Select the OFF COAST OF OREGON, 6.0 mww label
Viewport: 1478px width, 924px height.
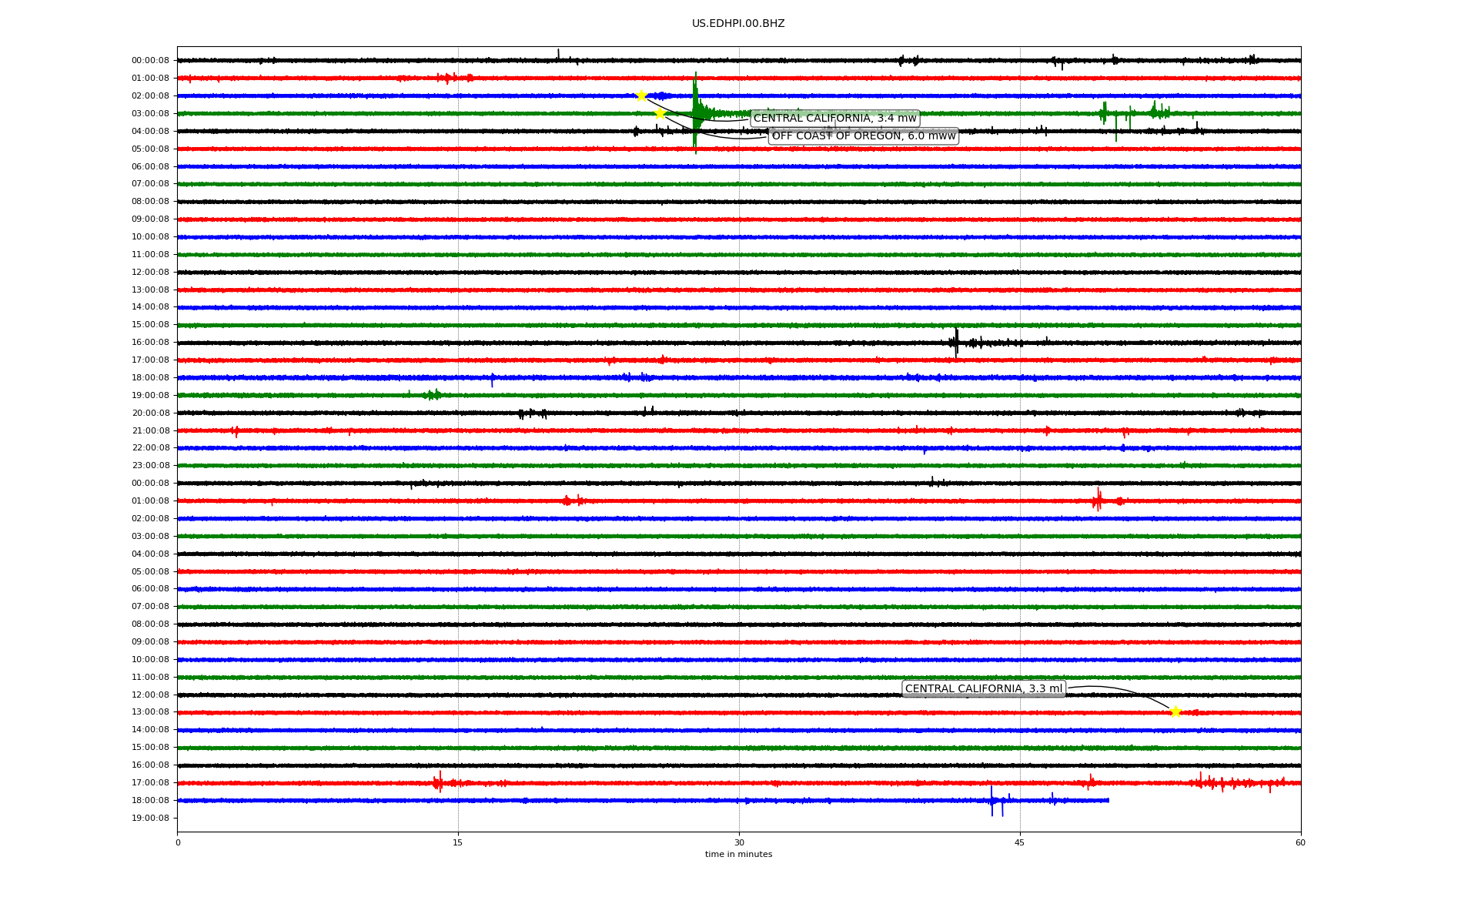(x=863, y=136)
